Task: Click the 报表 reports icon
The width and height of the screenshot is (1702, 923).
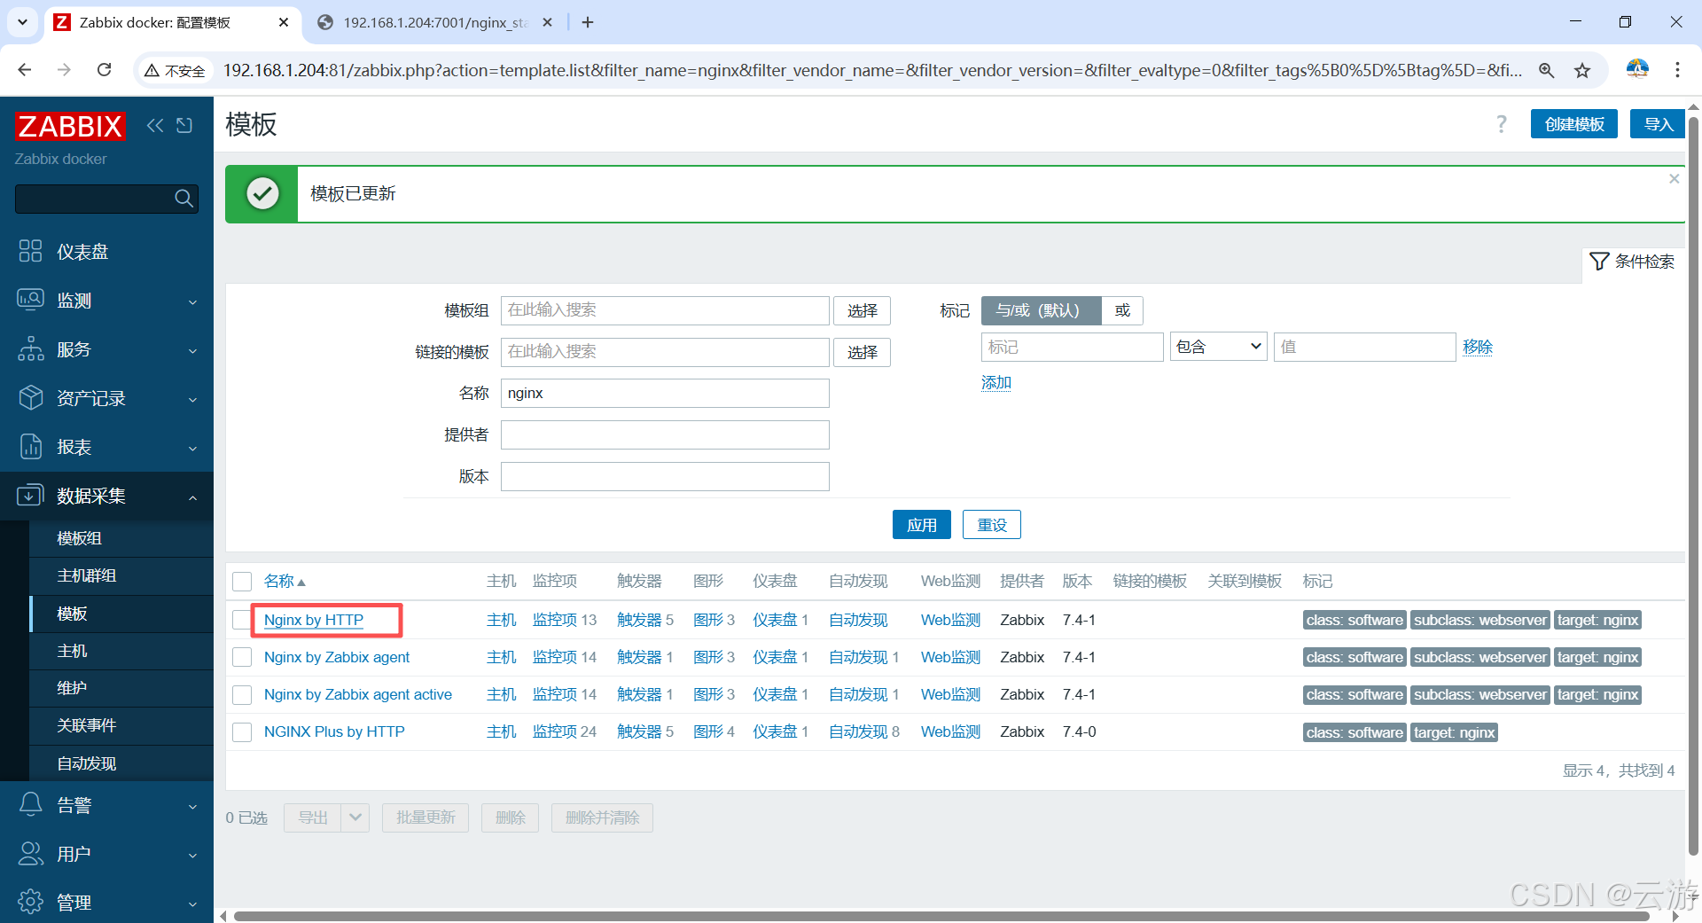Action: click(30, 446)
